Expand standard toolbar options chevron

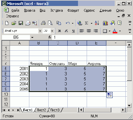[x=130, y=23]
